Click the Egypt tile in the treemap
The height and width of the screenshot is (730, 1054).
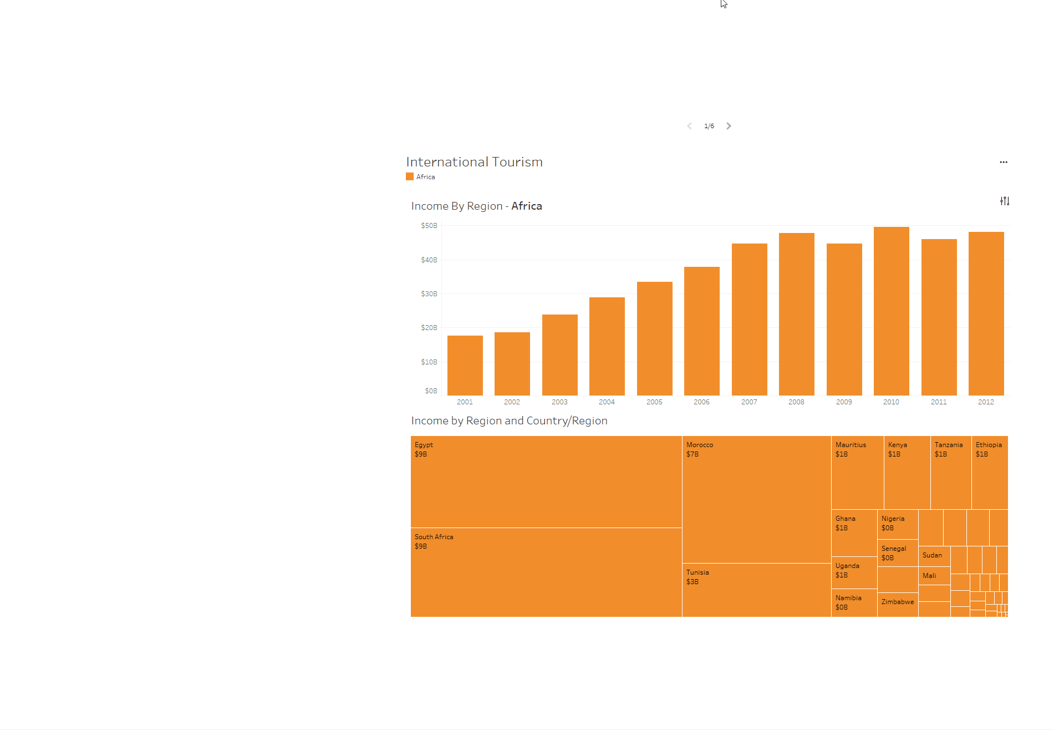(x=546, y=480)
